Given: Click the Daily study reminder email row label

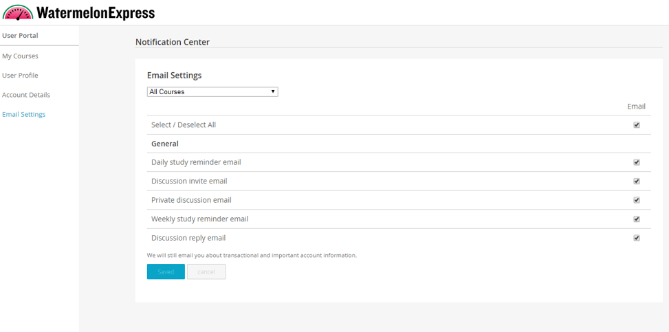Looking at the screenshot, I should (196, 162).
